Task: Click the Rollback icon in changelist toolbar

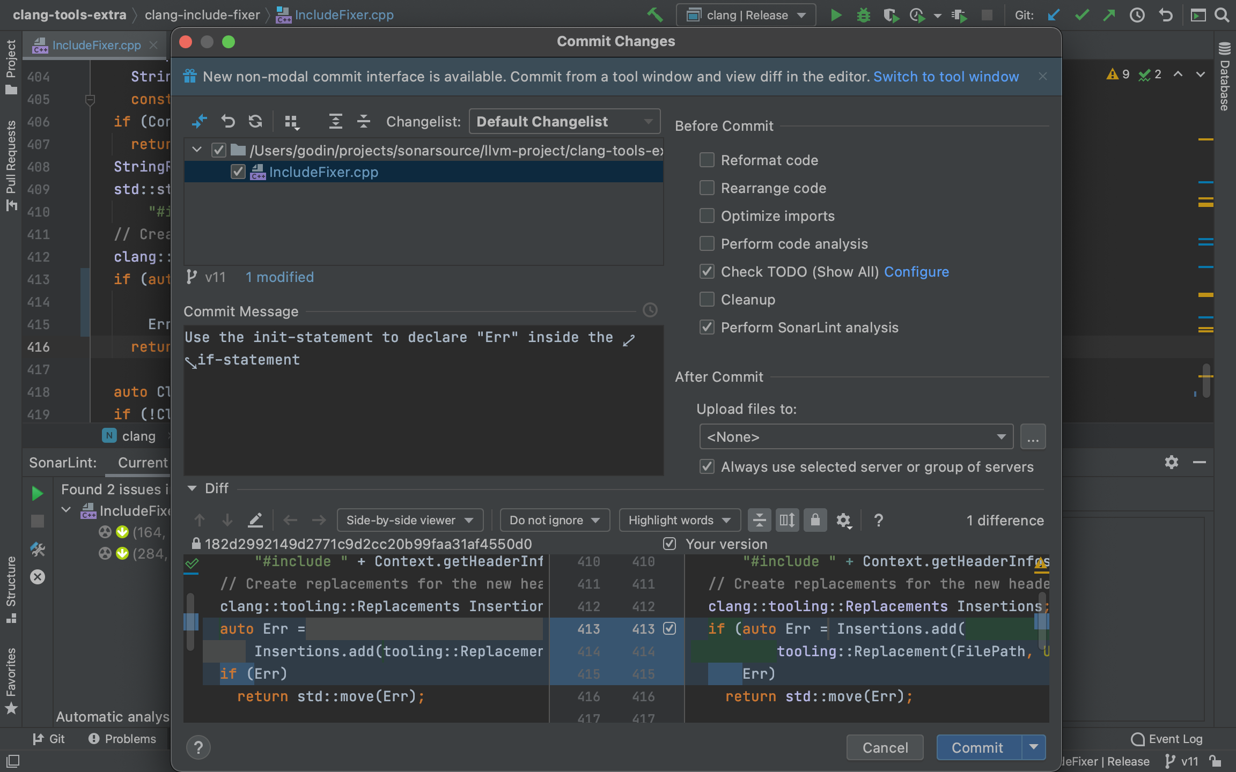Action: pyautogui.click(x=228, y=122)
